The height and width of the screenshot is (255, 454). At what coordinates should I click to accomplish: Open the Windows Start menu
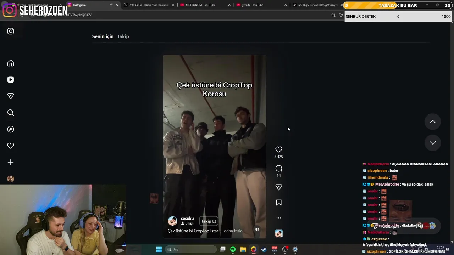point(159,249)
